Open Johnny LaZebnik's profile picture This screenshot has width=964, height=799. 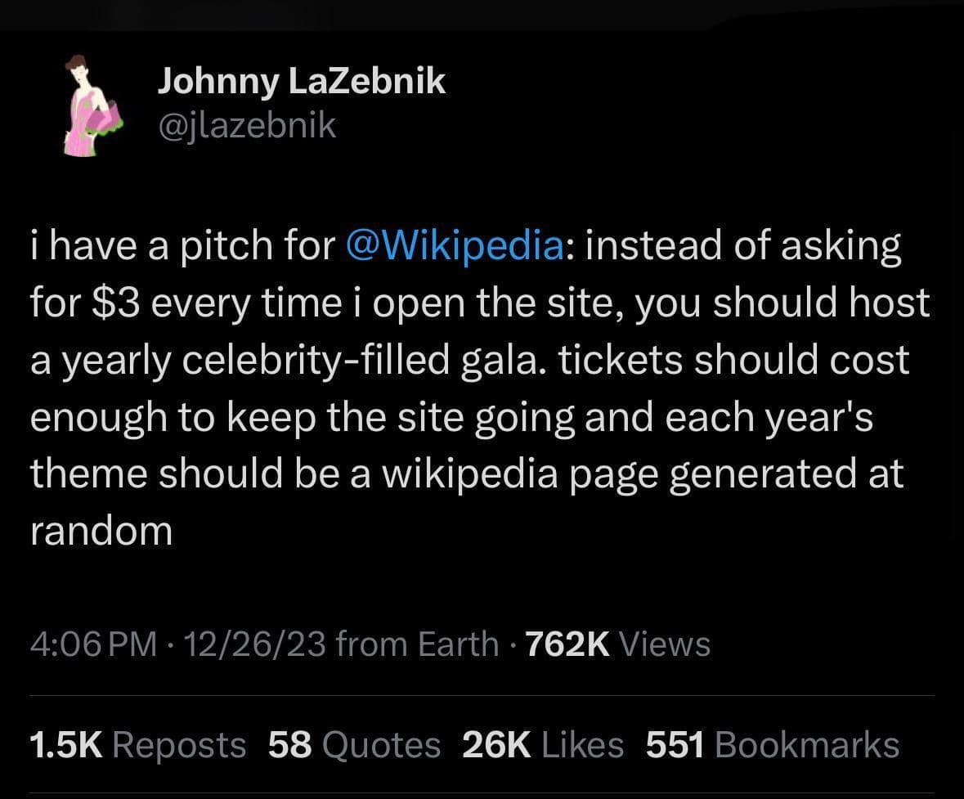tap(90, 104)
